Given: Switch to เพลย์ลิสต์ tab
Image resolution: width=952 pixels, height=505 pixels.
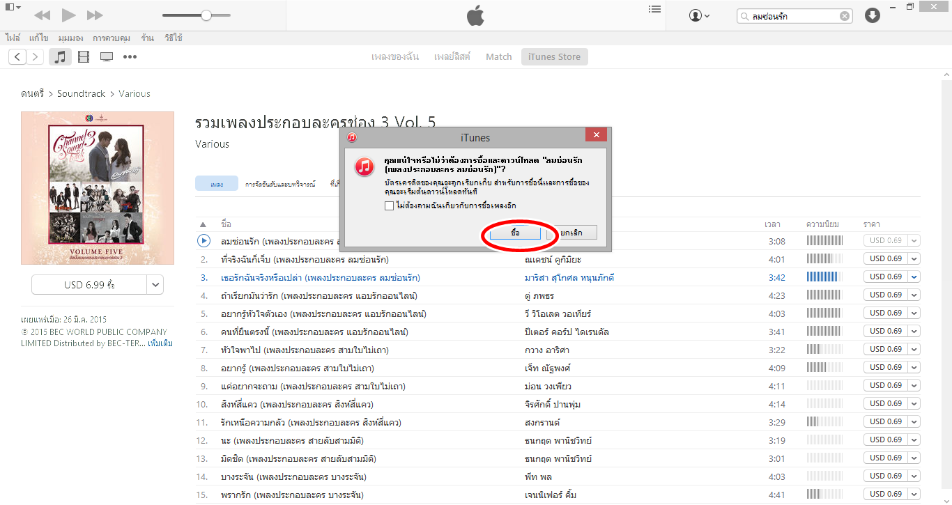Looking at the screenshot, I should click(452, 57).
